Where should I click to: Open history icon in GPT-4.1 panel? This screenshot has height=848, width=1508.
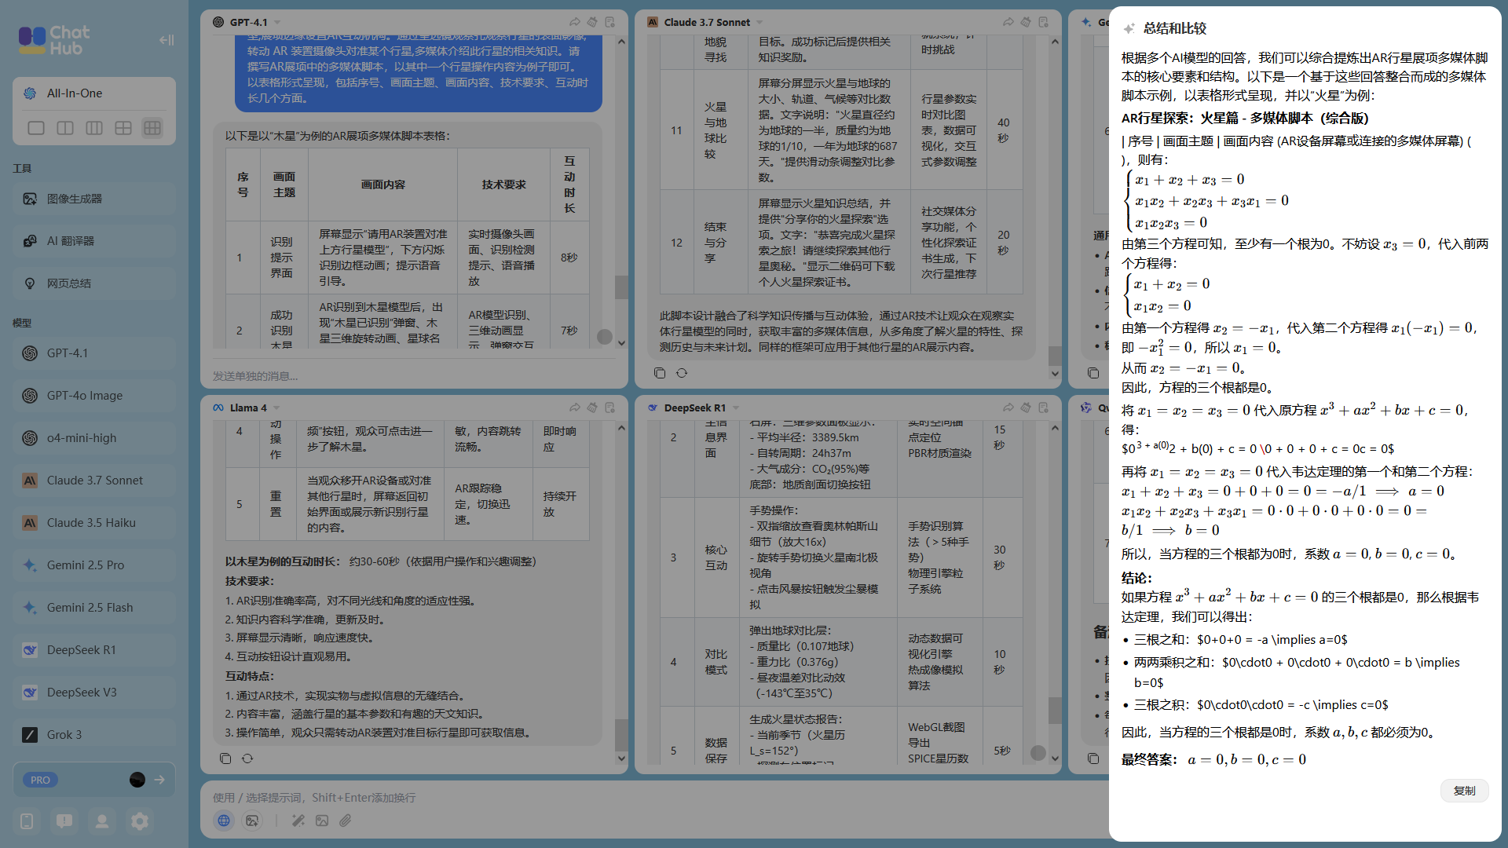pyautogui.click(x=609, y=22)
